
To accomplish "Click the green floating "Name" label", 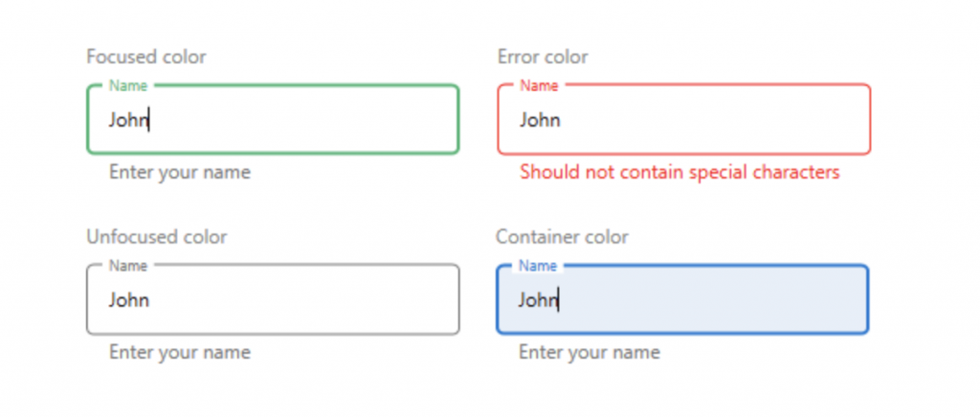I will [x=128, y=86].
